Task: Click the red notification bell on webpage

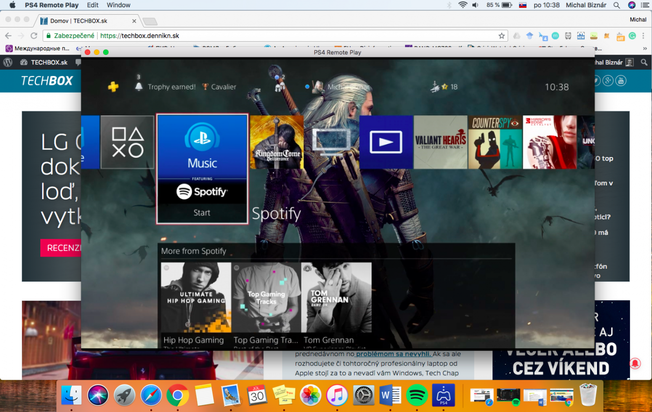Action: pos(635,363)
